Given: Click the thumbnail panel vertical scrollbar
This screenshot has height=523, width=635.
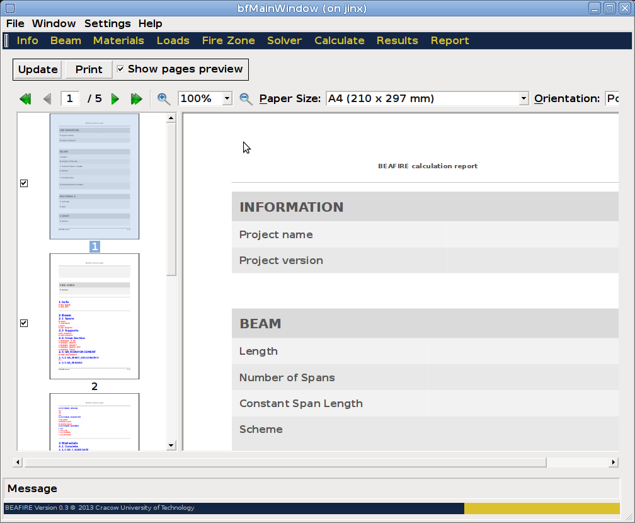Looking at the screenshot, I should [x=171, y=198].
